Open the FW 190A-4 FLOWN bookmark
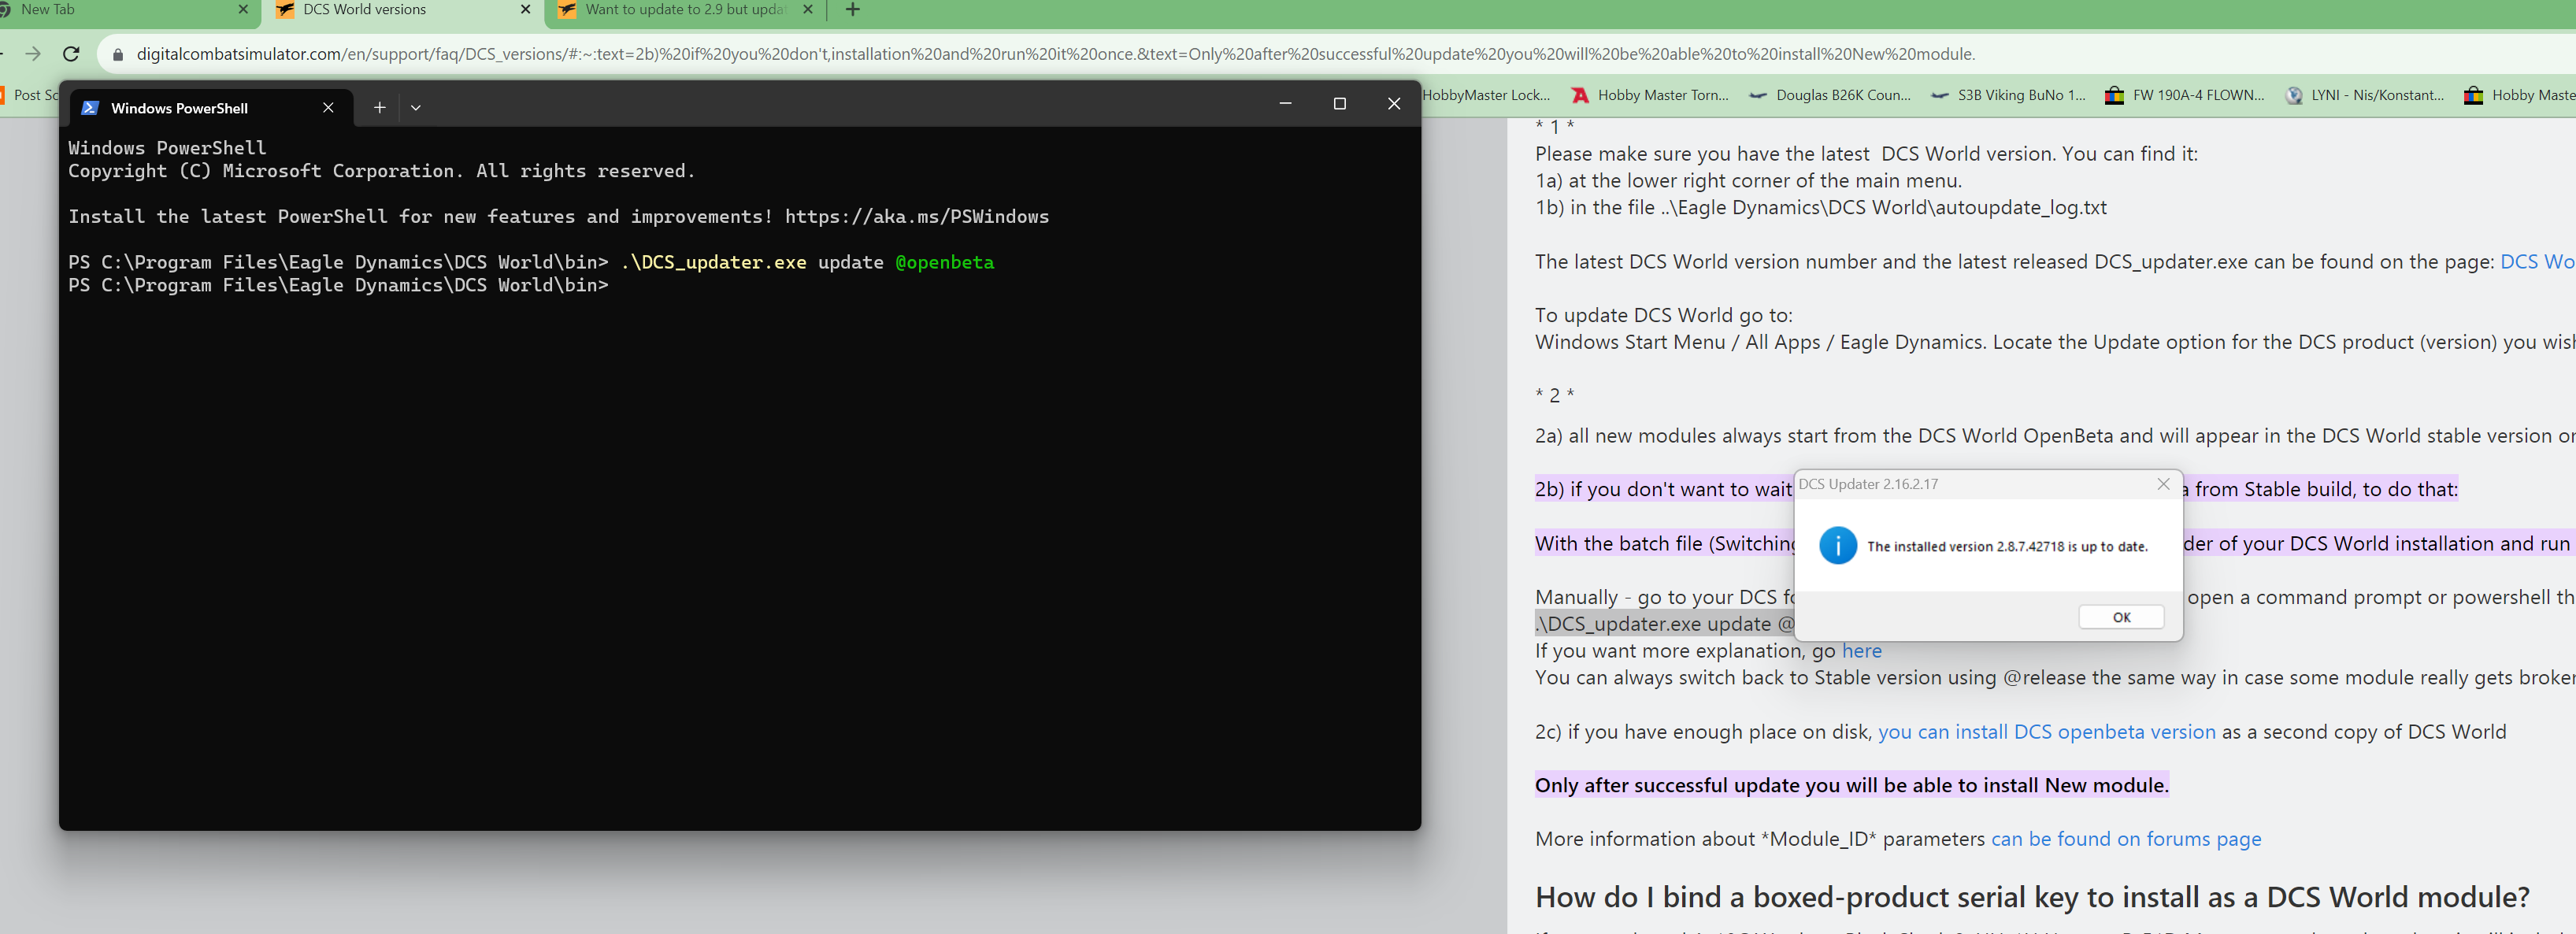Image resolution: width=2576 pixels, height=934 pixels. coord(2185,95)
